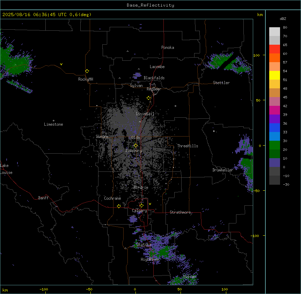301x294 pixels.
Task: Click the Innisfail label
Action: click(145, 114)
